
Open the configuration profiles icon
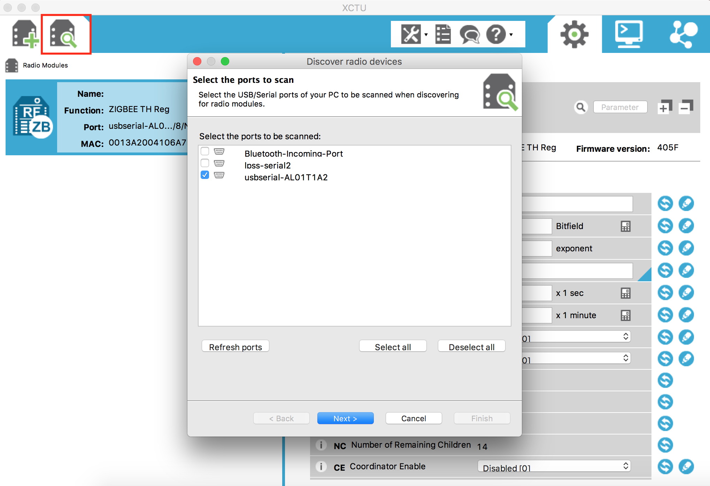(442, 34)
